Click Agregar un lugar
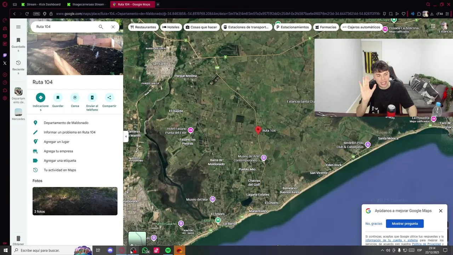Image resolution: width=453 pixels, height=255 pixels. click(76, 142)
